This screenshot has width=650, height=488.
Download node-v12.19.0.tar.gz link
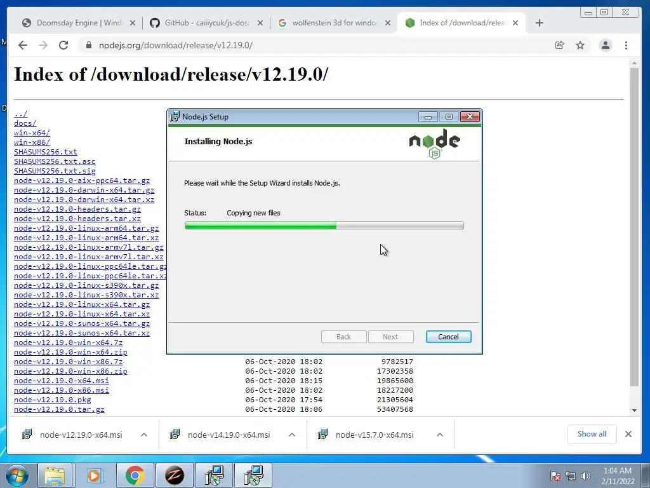59,410
